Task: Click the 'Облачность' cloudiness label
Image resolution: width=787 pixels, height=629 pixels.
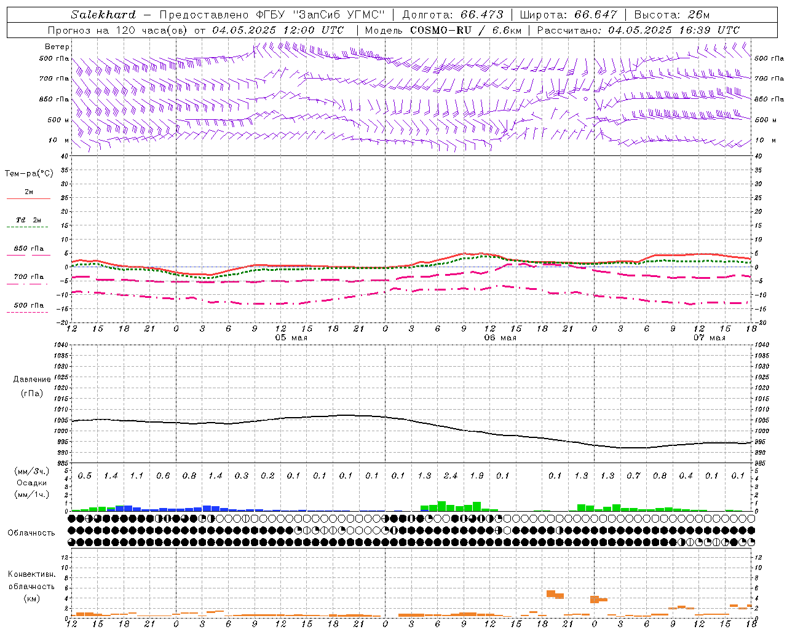Action: pyautogui.click(x=31, y=533)
